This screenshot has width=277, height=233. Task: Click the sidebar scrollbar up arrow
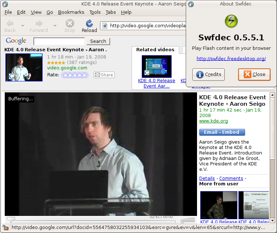272,95
